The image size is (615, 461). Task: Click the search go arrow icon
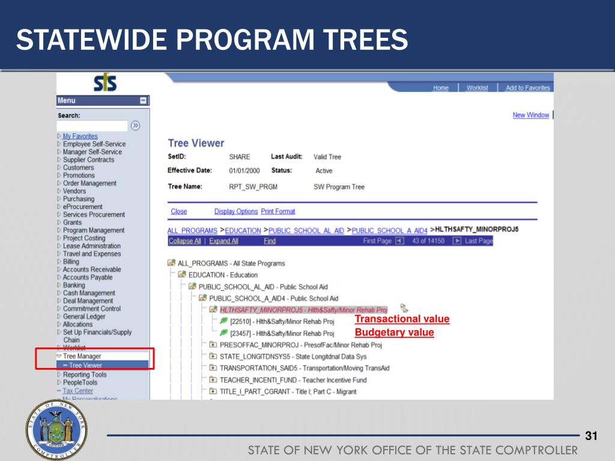tap(135, 126)
